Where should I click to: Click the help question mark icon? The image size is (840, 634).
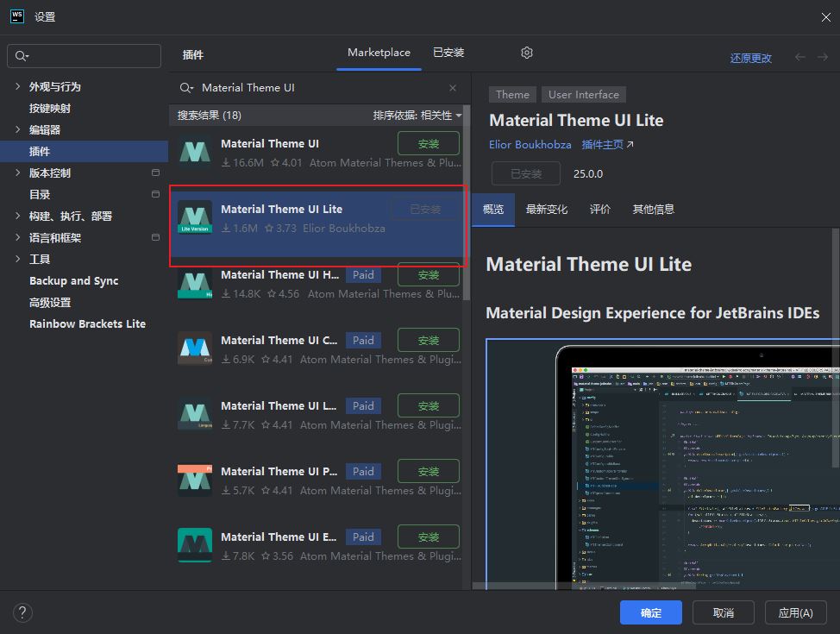coord(22,612)
